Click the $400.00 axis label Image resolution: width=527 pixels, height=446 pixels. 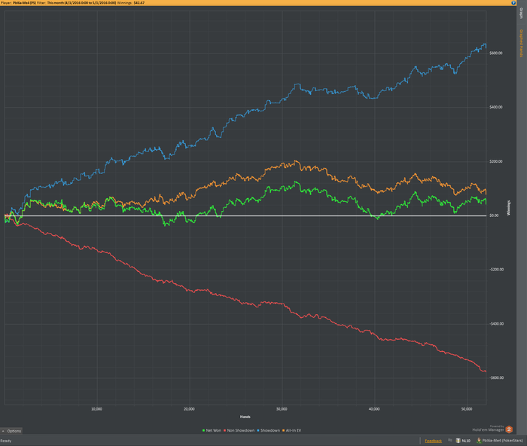[x=496, y=107]
